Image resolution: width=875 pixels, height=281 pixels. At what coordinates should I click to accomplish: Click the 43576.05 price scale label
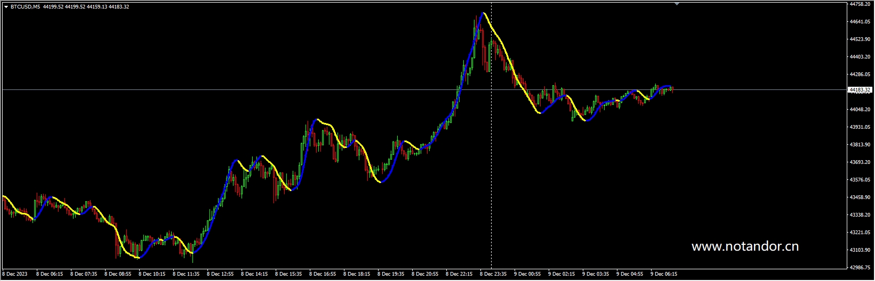860,180
